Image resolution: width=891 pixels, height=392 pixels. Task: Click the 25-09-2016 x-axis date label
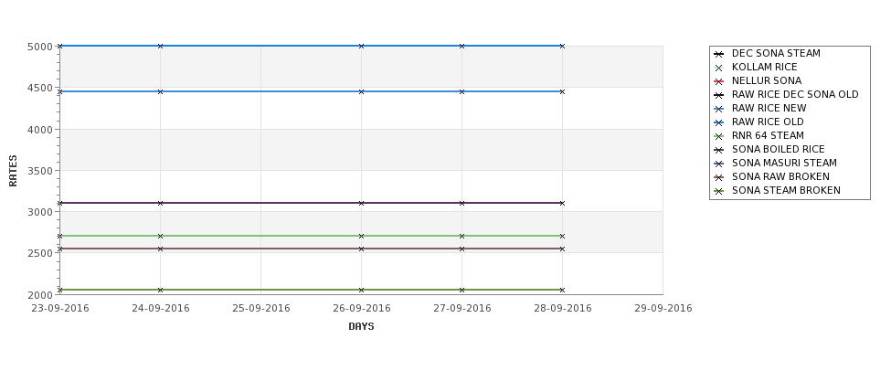tap(260, 308)
